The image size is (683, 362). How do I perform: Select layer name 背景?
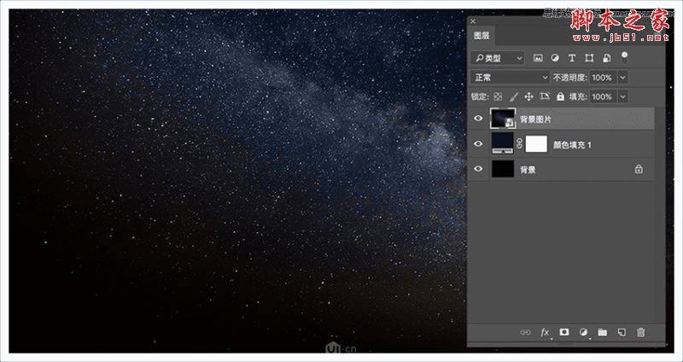click(528, 170)
